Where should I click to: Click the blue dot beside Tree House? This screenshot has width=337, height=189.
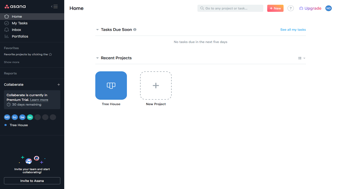pos(6,125)
